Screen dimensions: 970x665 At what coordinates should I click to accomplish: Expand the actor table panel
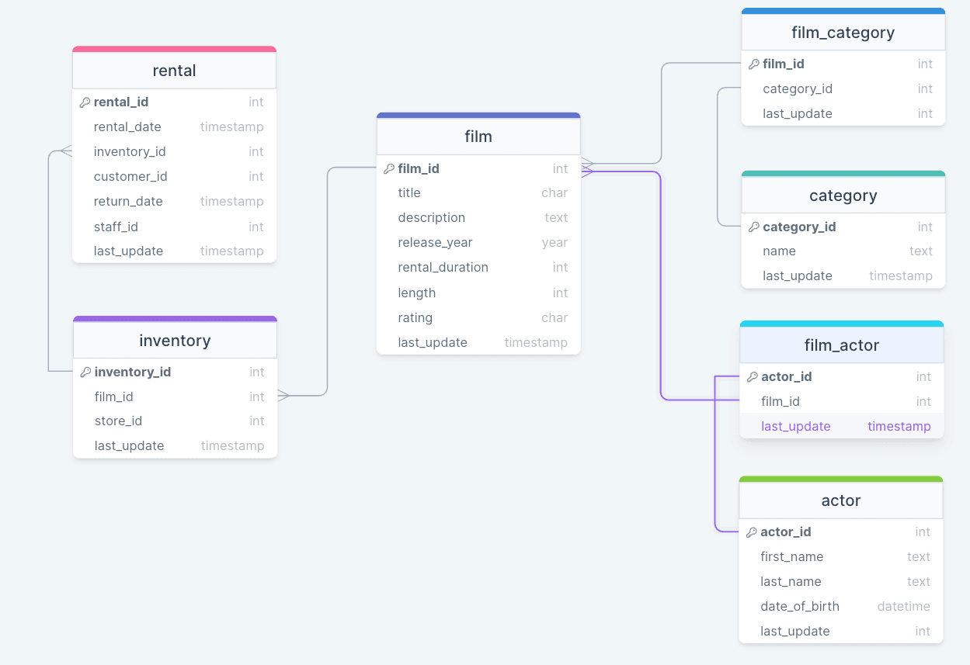click(840, 500)
